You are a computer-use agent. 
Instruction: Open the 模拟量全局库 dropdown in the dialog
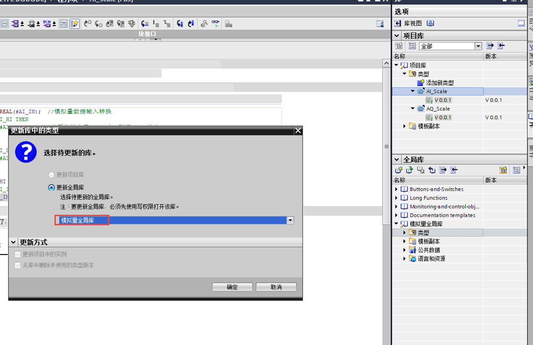(x=290, y=220)
